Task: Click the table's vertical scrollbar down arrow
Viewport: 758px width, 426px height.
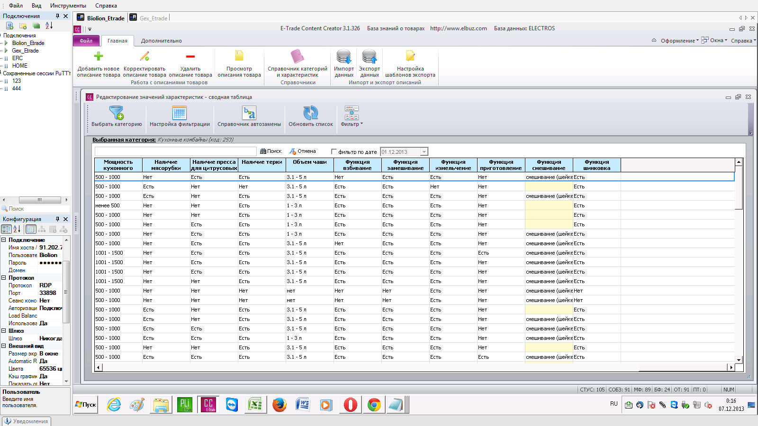Action: click(x=739, y=360)
